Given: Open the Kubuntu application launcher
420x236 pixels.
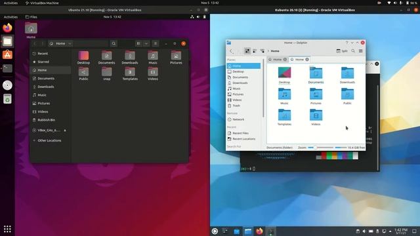Looking at the screenshot, I should 215,231.
